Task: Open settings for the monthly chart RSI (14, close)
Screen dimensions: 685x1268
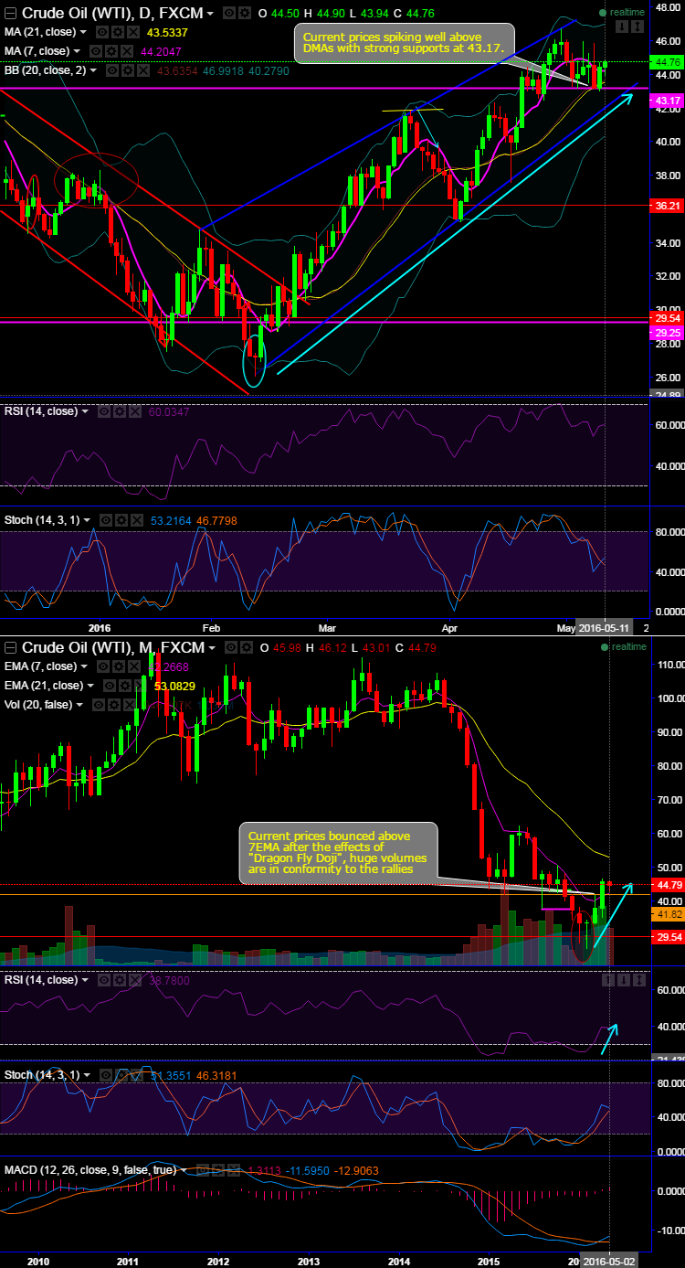Action: (120, 980)
